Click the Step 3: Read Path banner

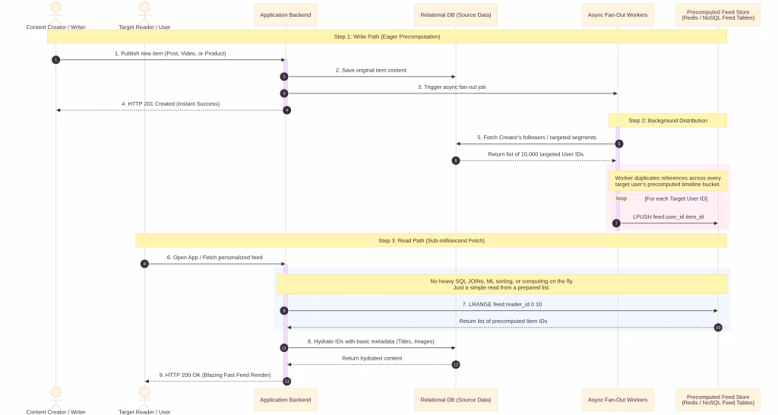tap(432, 241)
